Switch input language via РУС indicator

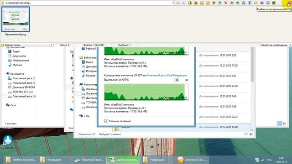coord(269,160)
